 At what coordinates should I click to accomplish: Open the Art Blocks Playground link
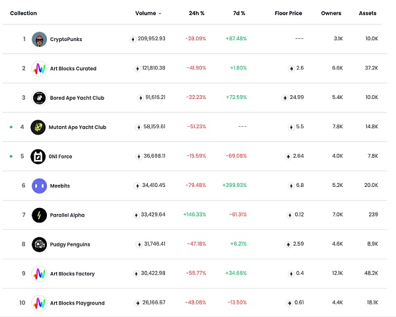pyautogui.click(x=77, y=303)
